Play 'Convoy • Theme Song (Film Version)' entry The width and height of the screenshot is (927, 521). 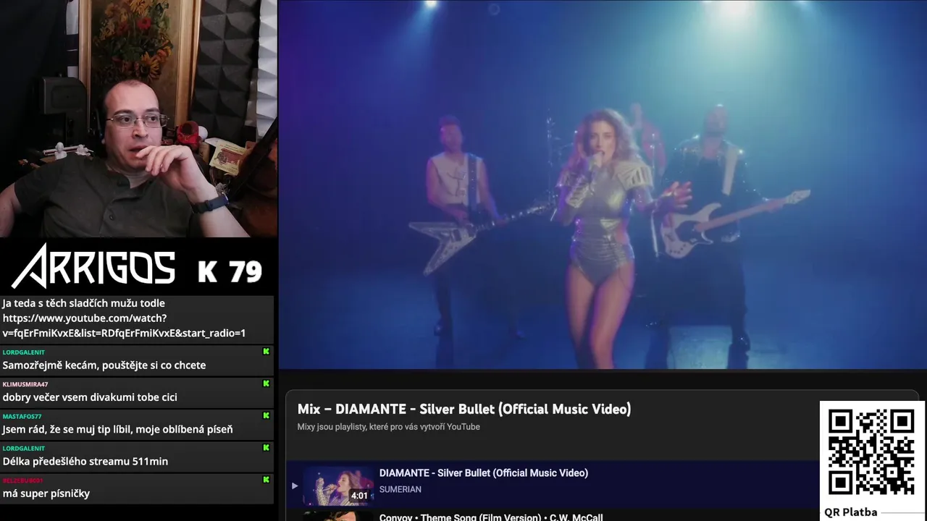[x=491, y=517]
